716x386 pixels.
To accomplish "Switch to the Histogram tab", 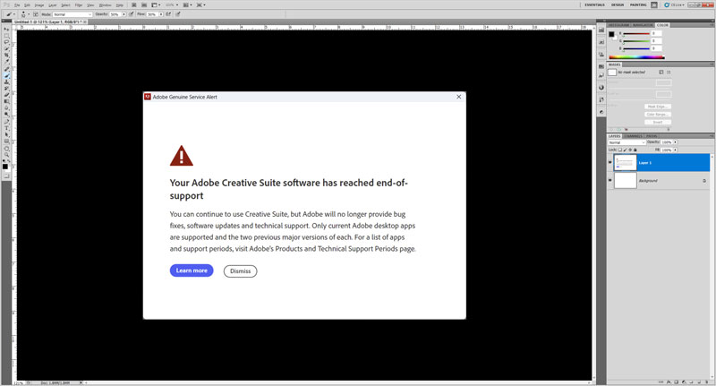I will (x=618, y=25).
